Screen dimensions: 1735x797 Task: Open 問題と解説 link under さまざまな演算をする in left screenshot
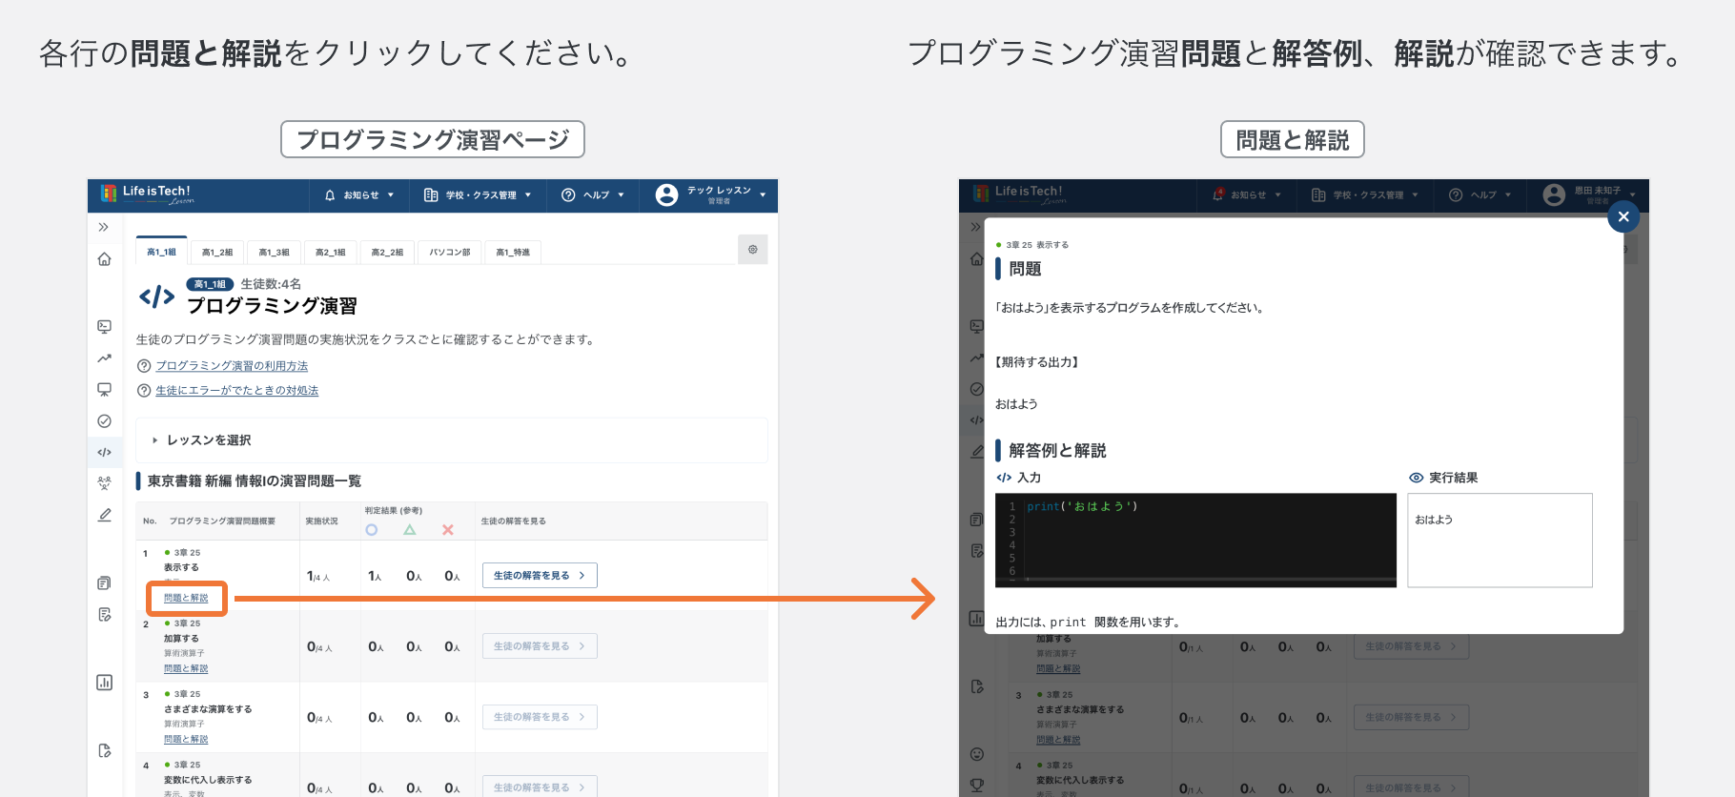click(x=186, y=739)
